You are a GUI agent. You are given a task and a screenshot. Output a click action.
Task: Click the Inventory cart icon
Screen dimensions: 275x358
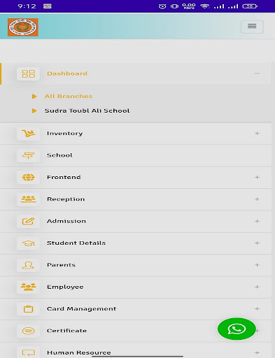28,134
